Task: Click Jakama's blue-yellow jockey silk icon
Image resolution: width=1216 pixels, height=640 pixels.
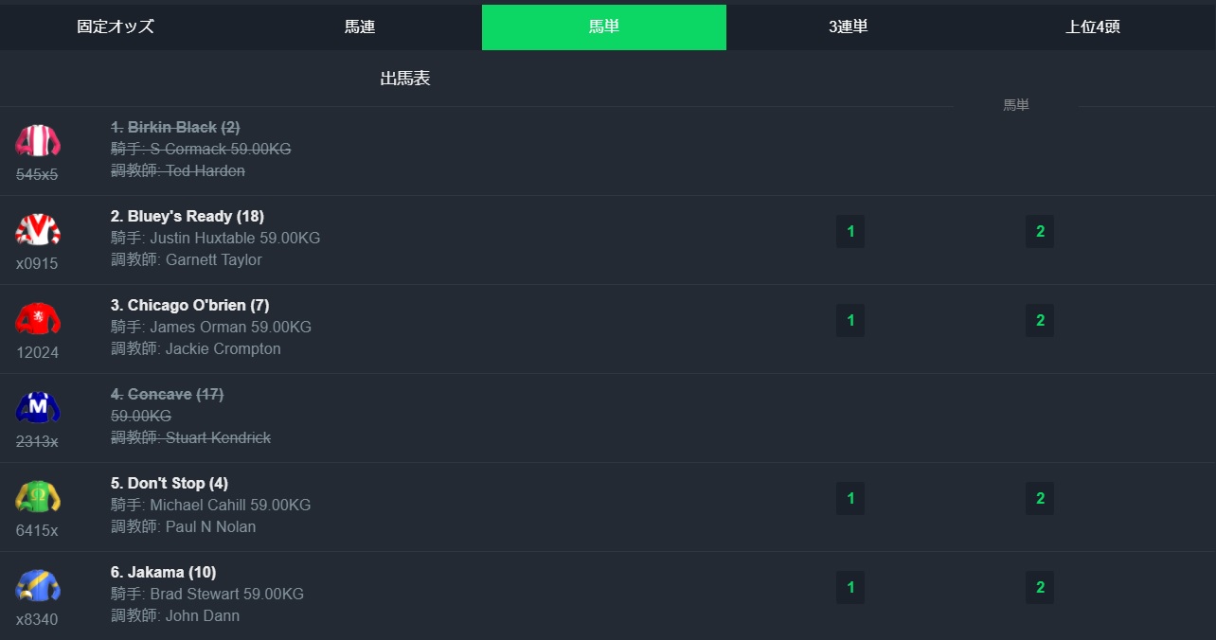Action: 38,586
